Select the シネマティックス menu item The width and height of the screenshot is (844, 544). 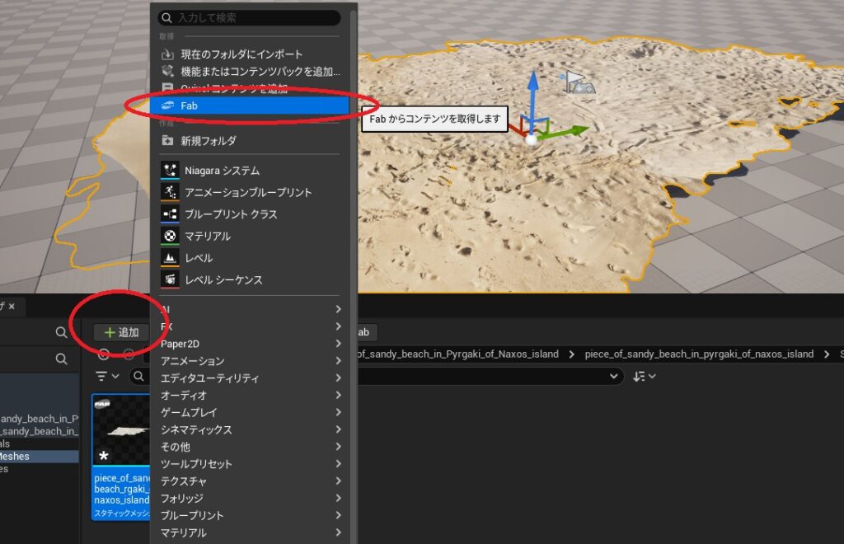(196, 430)
